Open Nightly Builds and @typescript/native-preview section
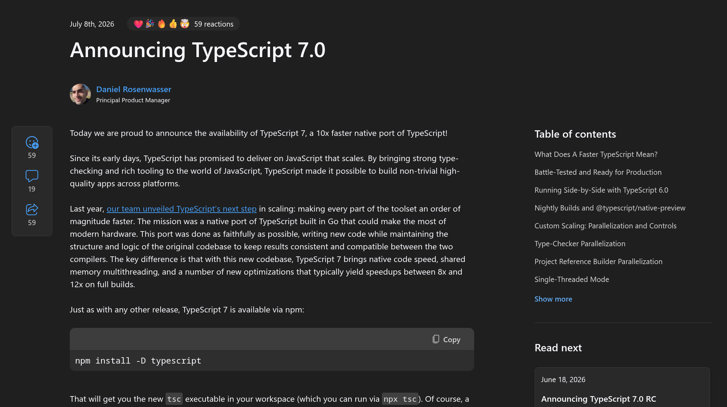 pyautogui.click(x=610, y=208)
